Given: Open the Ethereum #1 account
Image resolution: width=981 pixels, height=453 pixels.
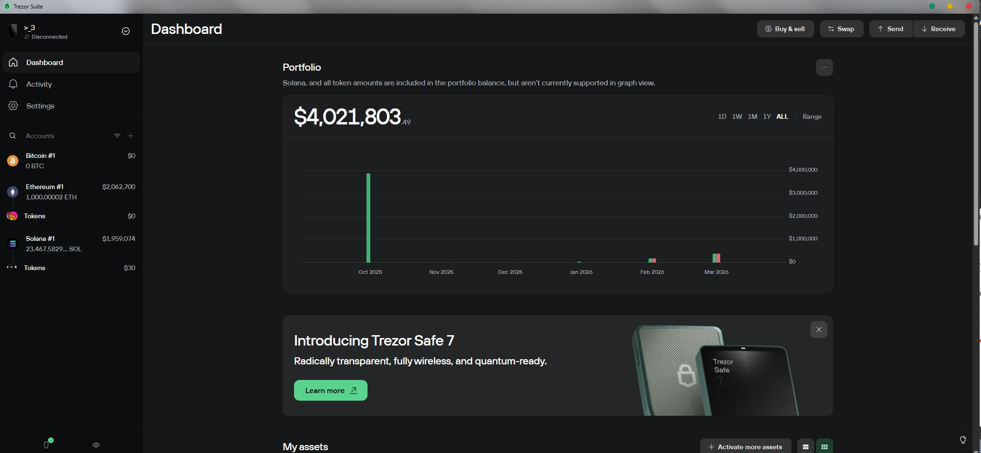Looking at the screenshot, I should pos(71,192).
